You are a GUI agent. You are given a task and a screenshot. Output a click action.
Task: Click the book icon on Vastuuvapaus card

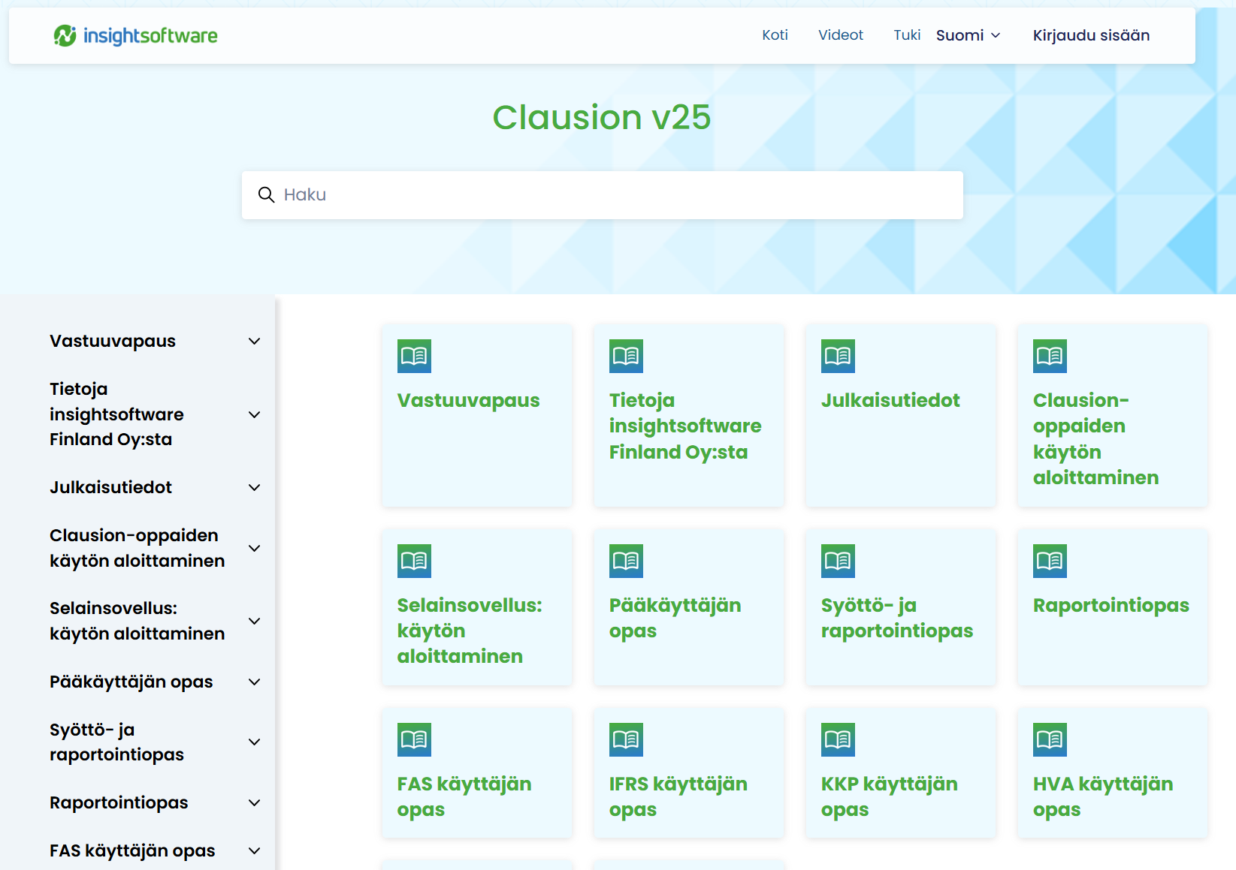(414, 356)
